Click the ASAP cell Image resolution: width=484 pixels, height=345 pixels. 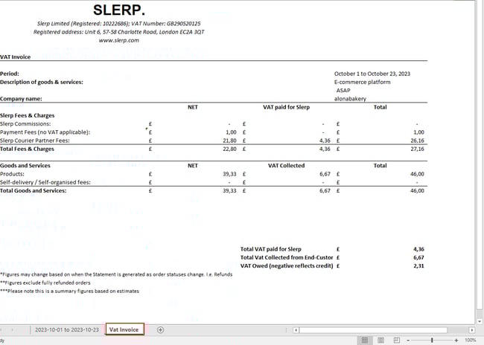pyautogui.click(x=343, y=90)
